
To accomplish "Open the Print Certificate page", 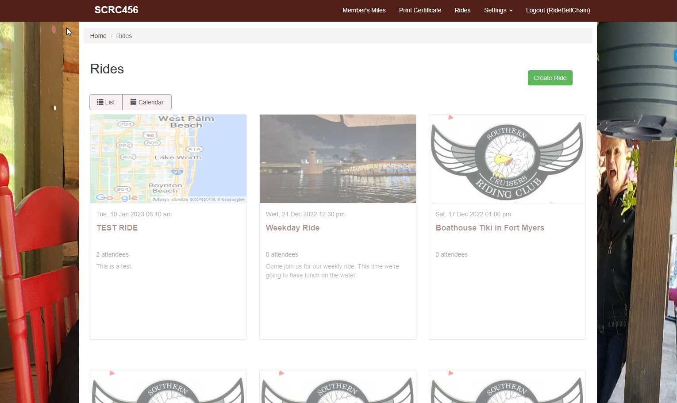I will click(420, 10).
